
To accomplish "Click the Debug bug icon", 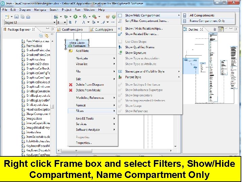I will (66, 17).
